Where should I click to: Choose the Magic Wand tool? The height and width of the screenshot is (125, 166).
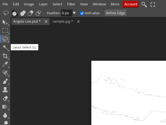coord(5,47)
